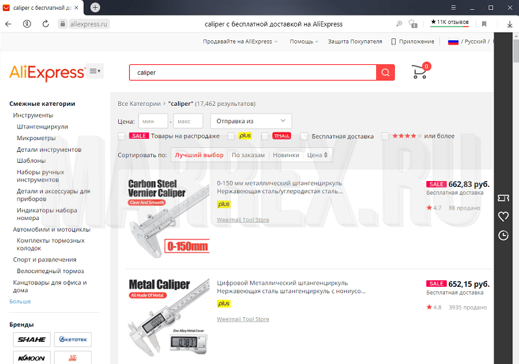Open a new tab with plus button
Image resolution: width=519 pixels, height=364 pixels.
click(x=95, y=7)
